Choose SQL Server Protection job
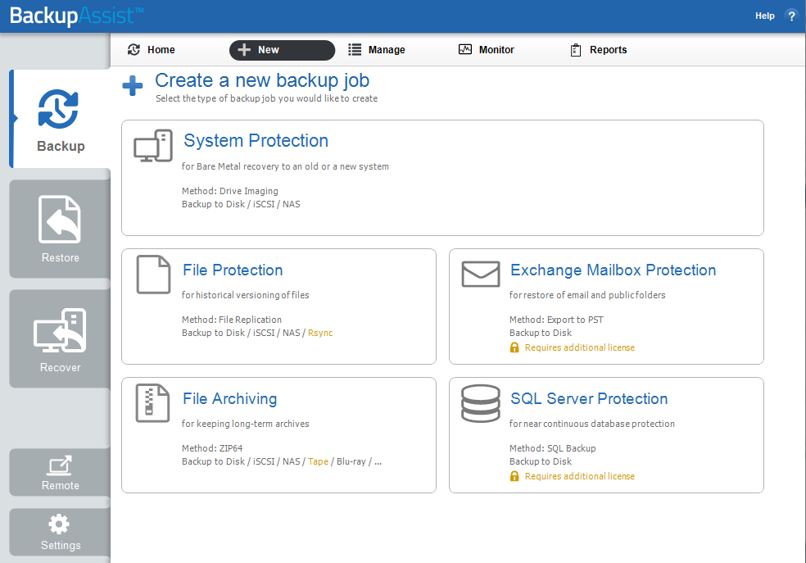This screenshot has height=563, width=806. coord(607,435)
